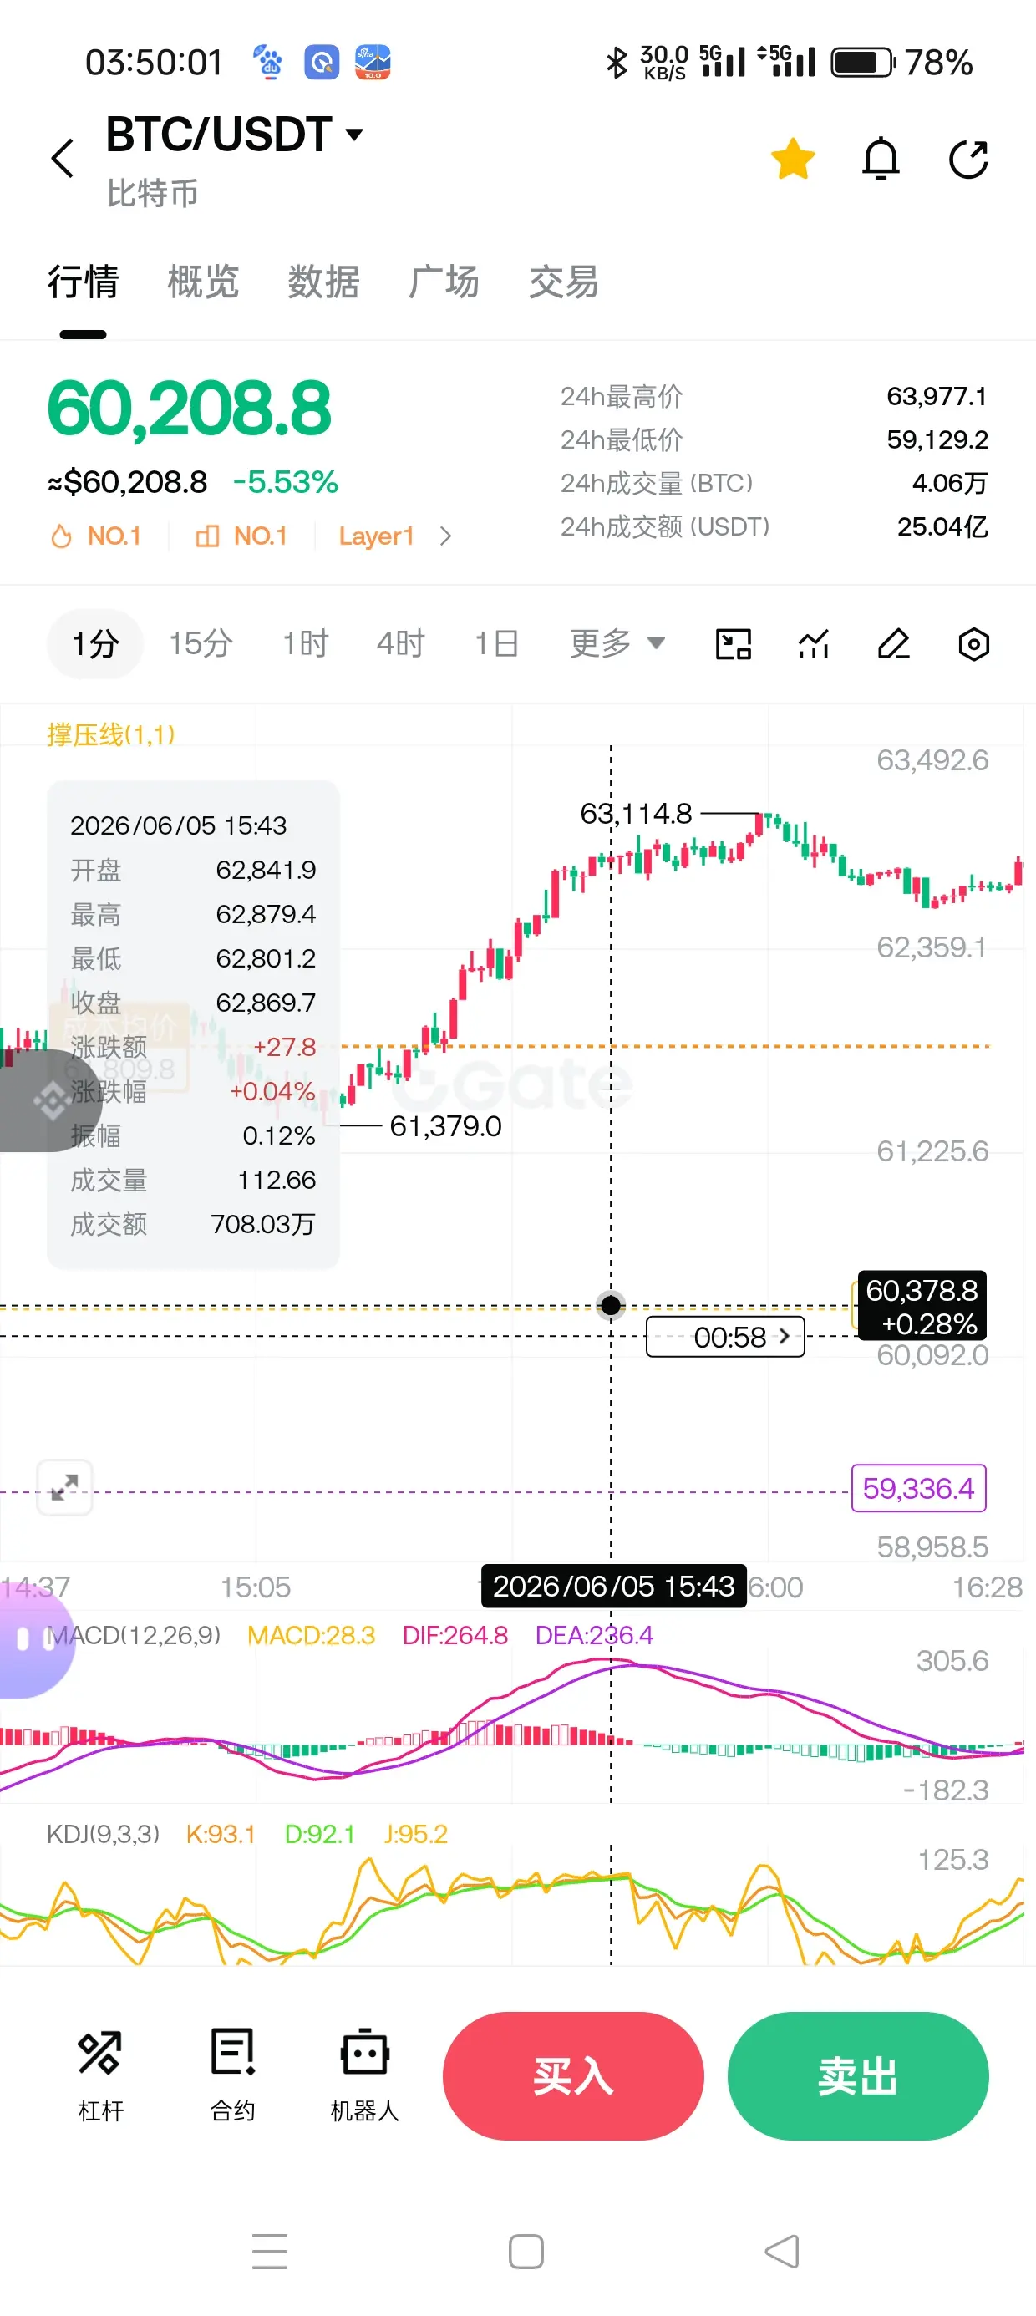Select the 4时 timeframe
1036x2316 pixels.
[x=400, y=643]
